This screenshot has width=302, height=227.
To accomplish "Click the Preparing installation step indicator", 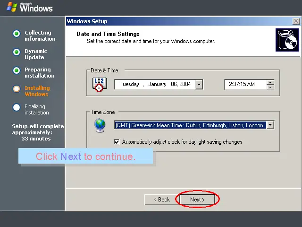I will (17, 70).
